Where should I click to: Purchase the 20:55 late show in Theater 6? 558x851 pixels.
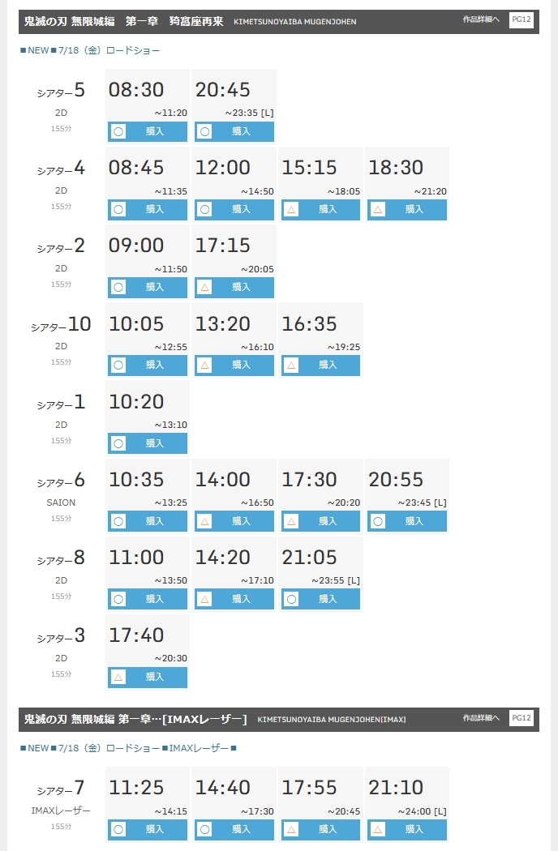pos(407,521)
